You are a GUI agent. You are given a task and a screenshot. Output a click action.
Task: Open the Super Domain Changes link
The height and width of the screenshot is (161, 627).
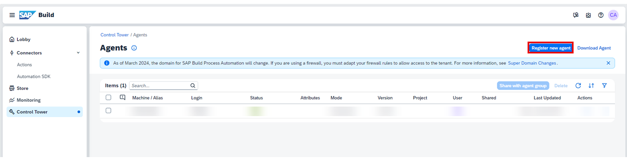(x=532, y=63)
